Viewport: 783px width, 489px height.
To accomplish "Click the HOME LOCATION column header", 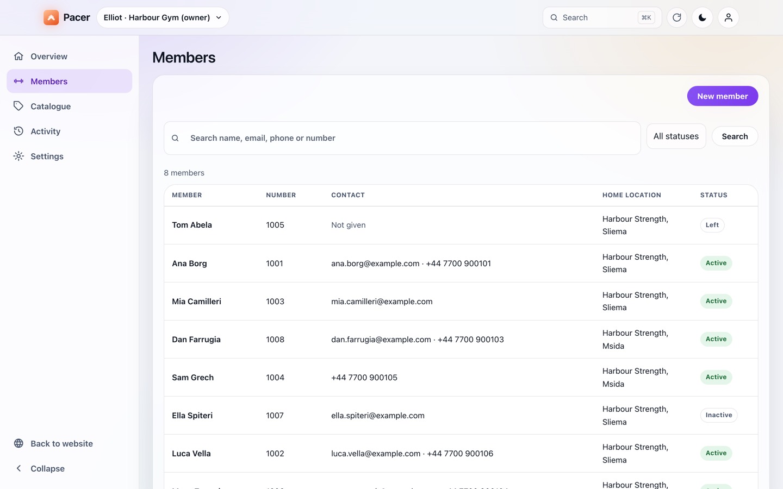I will pyautogui.click(x=632, y=195).
